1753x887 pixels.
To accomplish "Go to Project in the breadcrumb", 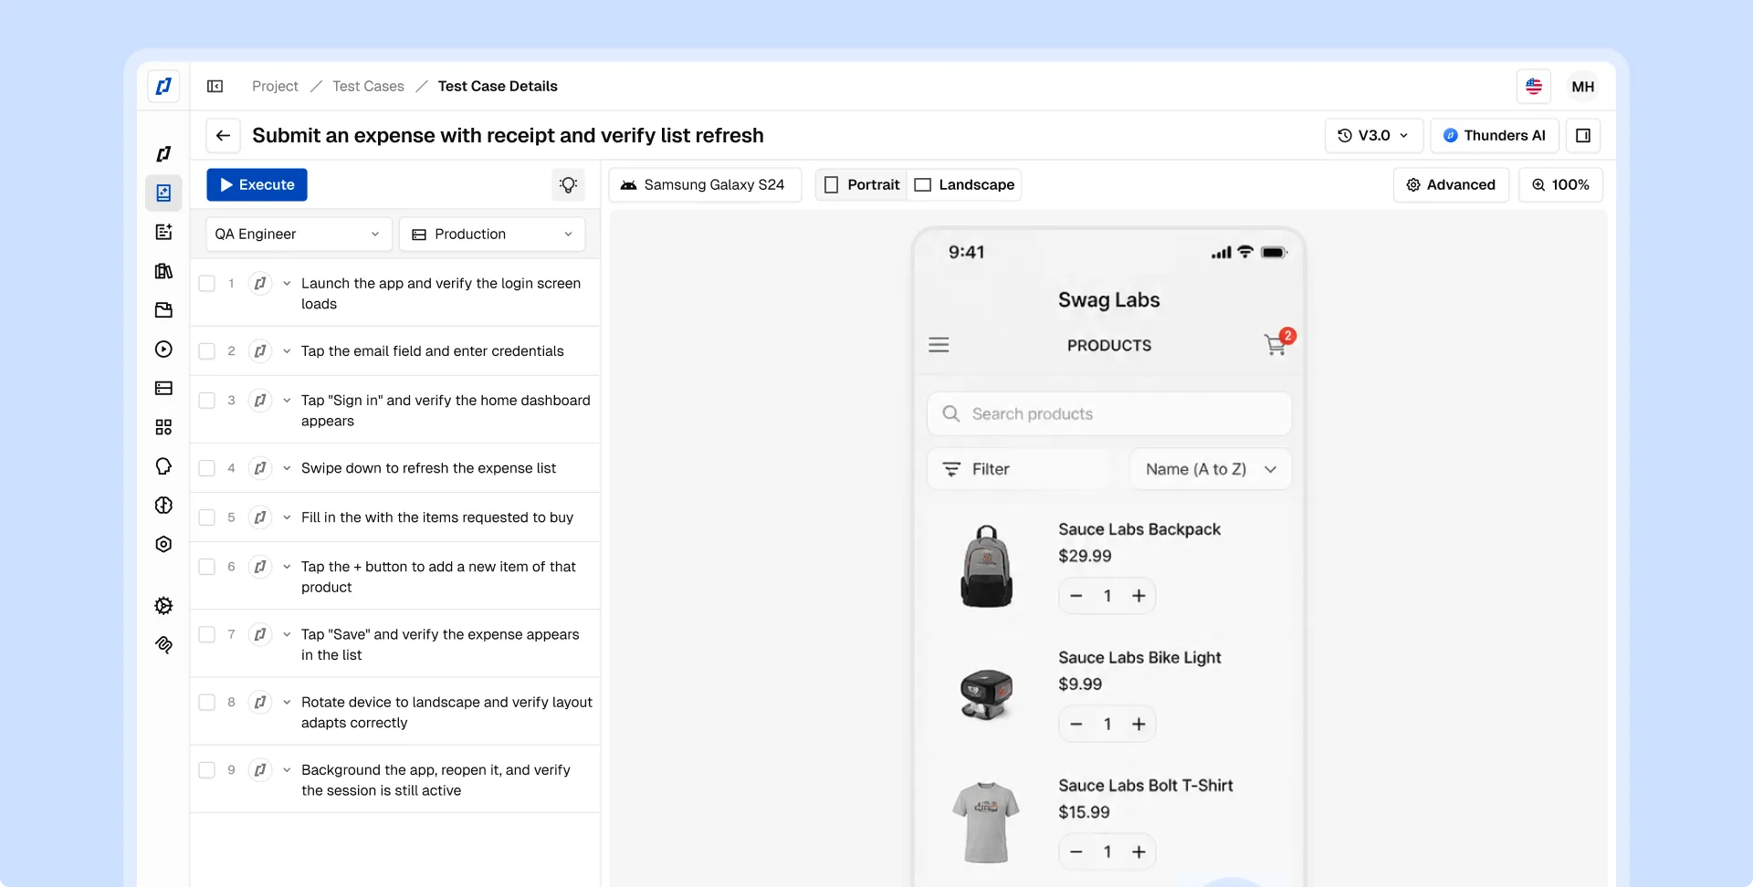I will pos(275,86).
